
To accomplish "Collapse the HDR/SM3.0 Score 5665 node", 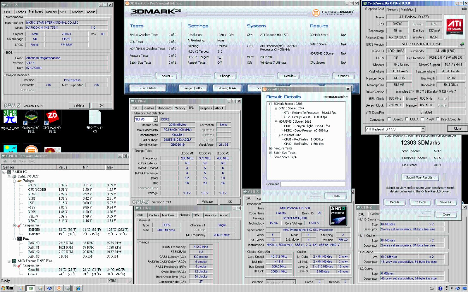I will [x=276, y=121].
